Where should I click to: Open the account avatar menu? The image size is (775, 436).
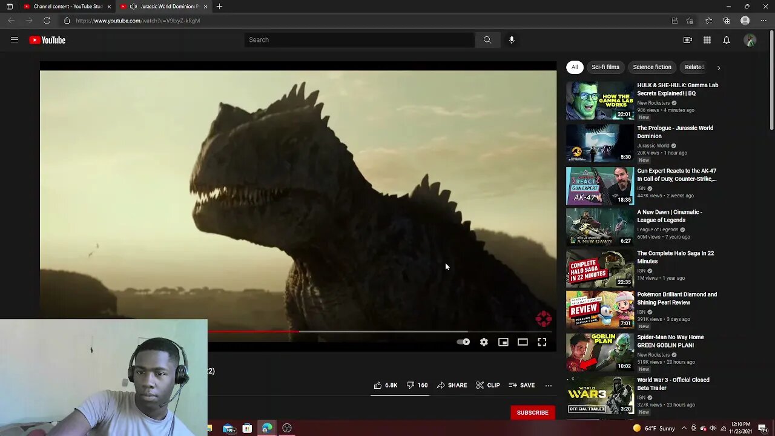[750, 40]
